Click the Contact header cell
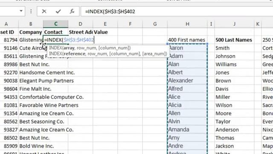Viewport: 273px width, 154px height. [56, 32]
